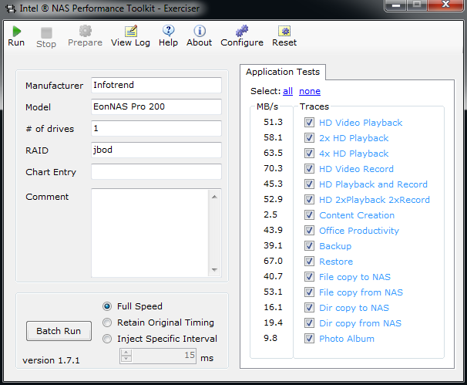Uncheck the Photo Album trace
This screenshot has height=385, width=467.
[309, 339]
